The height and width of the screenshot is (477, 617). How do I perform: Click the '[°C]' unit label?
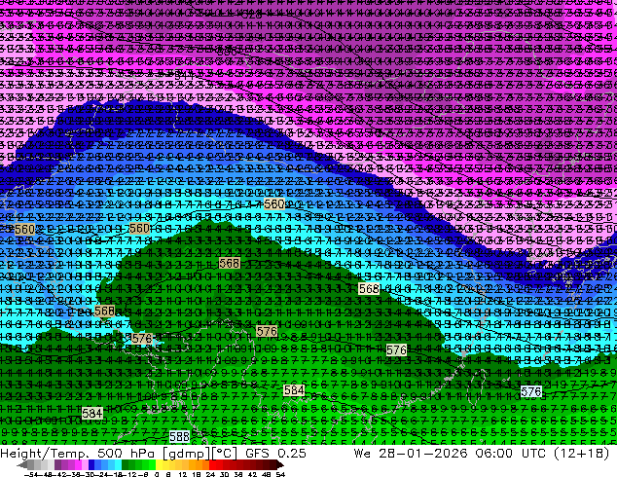click(x=225, y=454)
